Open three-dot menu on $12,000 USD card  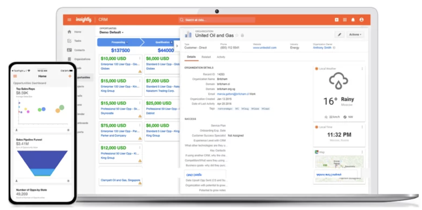140,148
